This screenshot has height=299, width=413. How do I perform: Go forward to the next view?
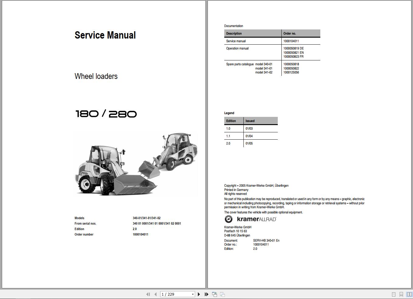[x=222, y=294]
